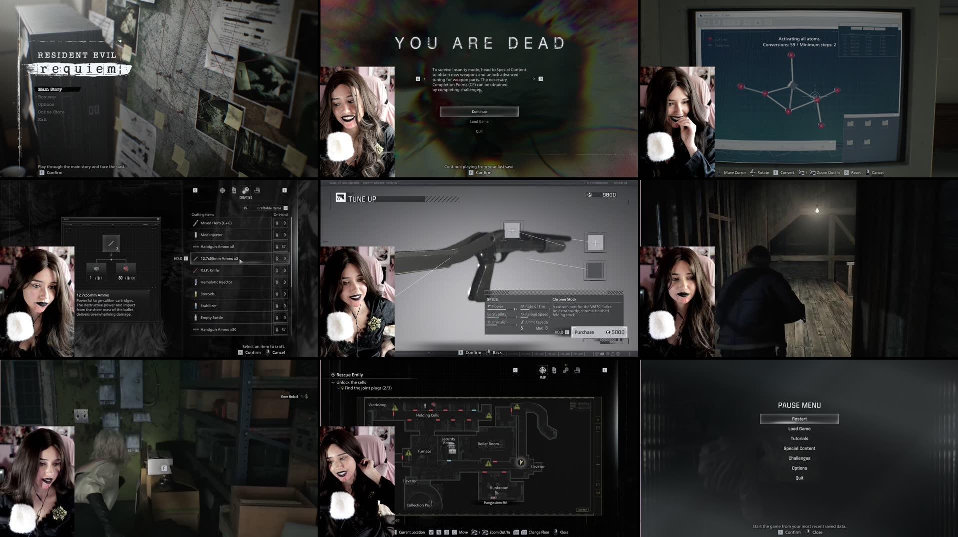Select the Crafting gears icon in the header
Viewport: 958px width, 537px height.
point(245,191)
